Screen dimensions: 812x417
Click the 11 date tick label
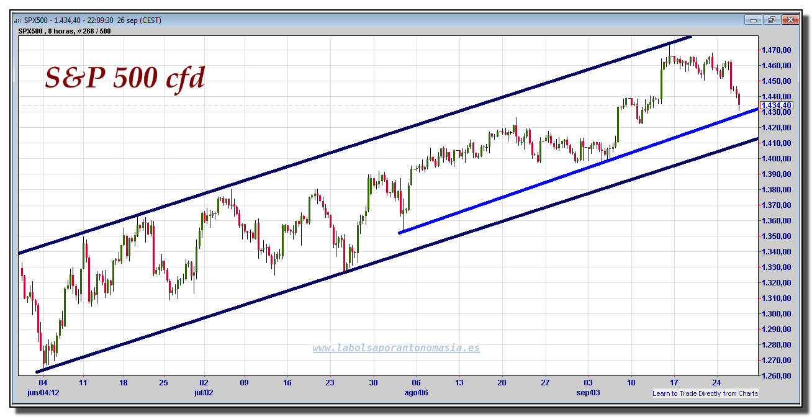[x=83, y=382]
